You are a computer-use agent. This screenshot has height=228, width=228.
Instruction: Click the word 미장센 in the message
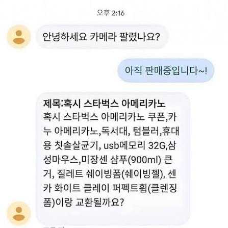pyautogui.click(x=94, y=160)
